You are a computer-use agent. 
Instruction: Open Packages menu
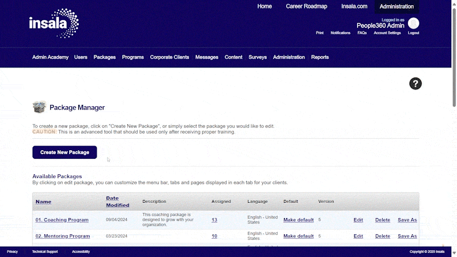[x=105, y=57]
